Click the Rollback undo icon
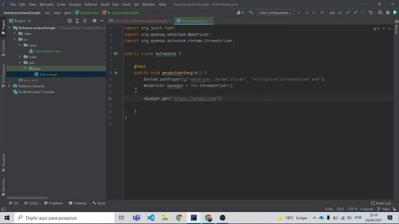Screen dimensions: 399x224 371,12
